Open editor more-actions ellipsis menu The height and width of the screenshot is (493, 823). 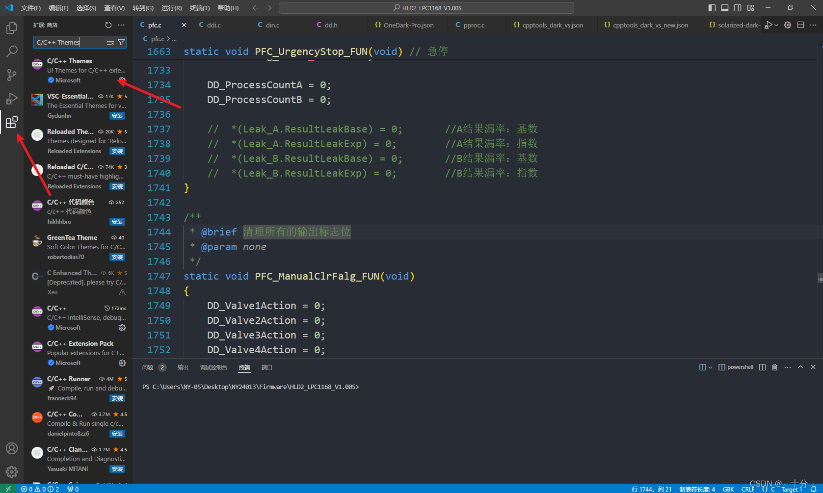click(x=813, y=25)
